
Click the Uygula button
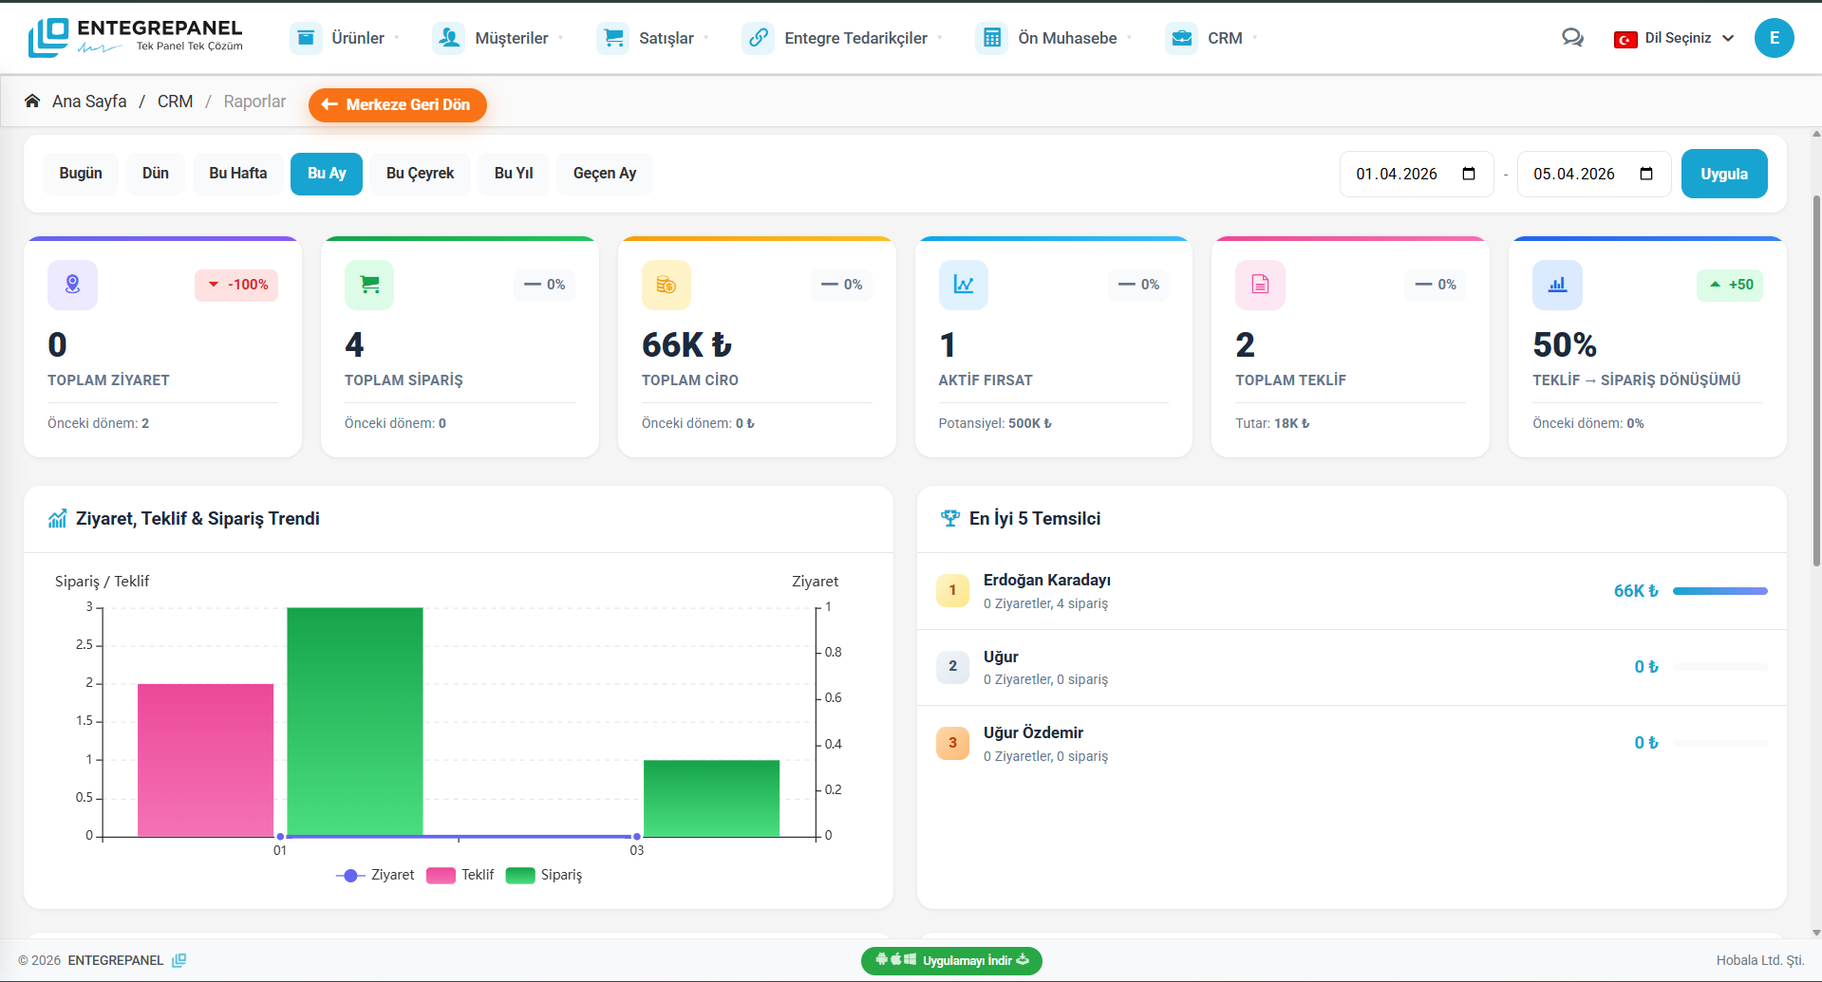click(1723, 174)
